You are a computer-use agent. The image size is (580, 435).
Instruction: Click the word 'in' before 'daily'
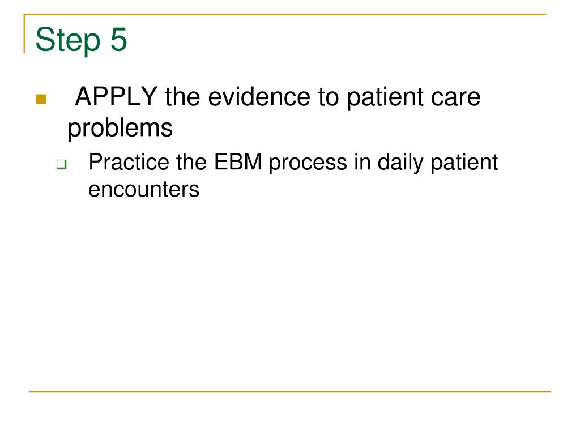click(362, 162)
